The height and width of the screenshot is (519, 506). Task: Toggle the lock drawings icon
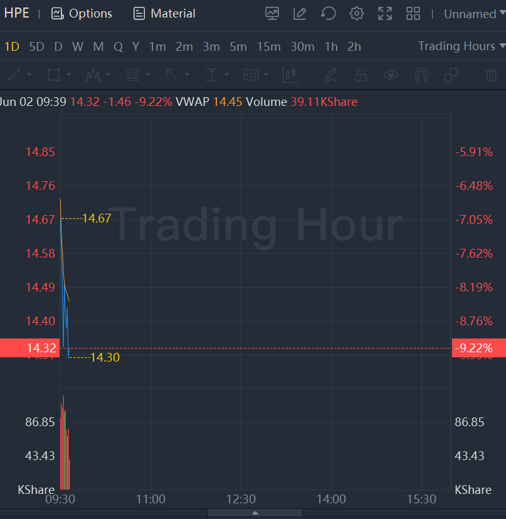pos(361,75)
